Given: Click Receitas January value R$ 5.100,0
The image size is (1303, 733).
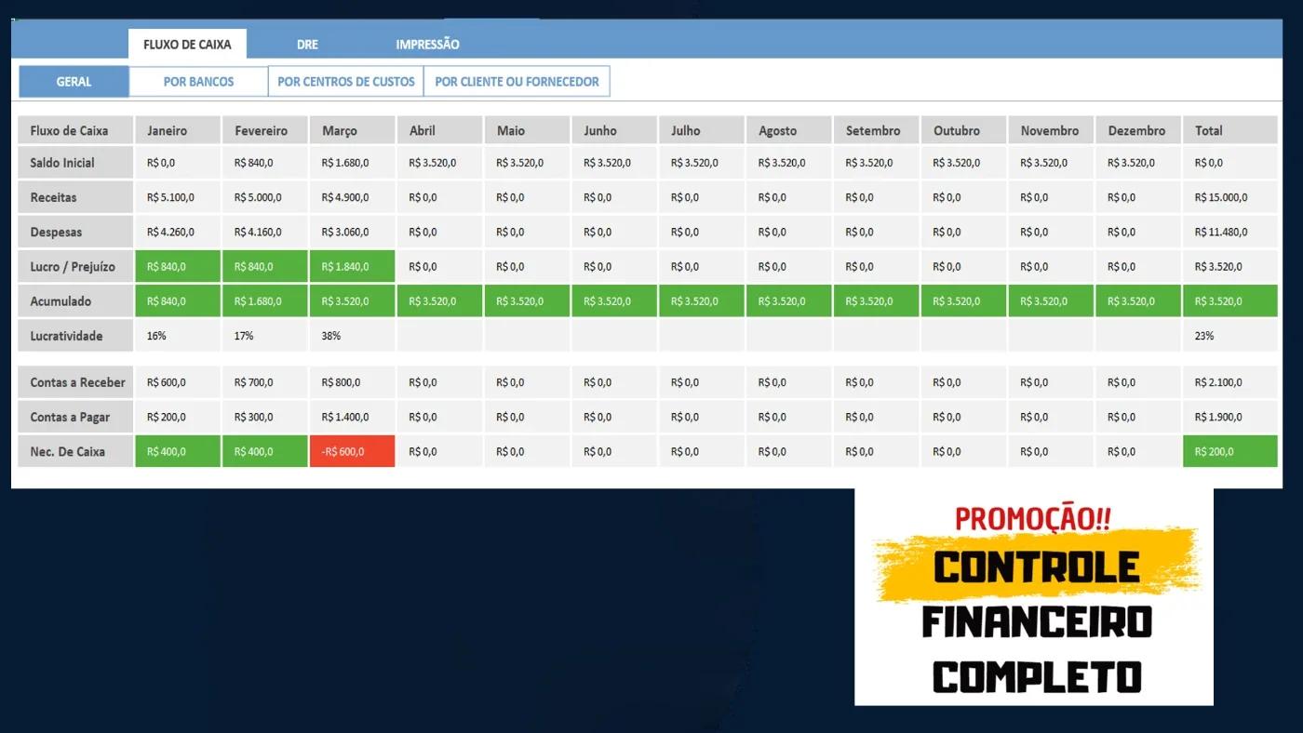Looking at the screenshot, I should (x=178, y=197).
